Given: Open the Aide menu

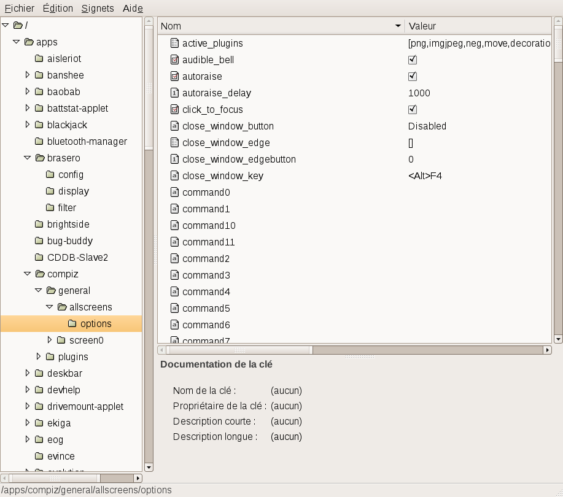Looking at the screenshot, I should [x=133, y=8].
